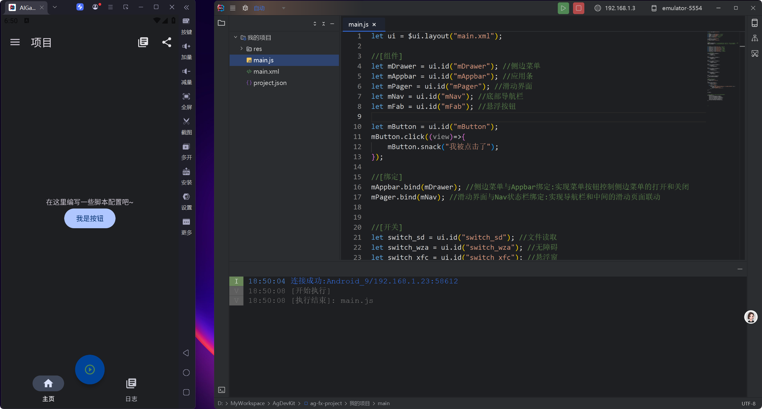Collapse the 我的项目 tree node
Image resolution: width=762 pixels, height=409 pixels.
pyautogui.click(x=236, y=37)
